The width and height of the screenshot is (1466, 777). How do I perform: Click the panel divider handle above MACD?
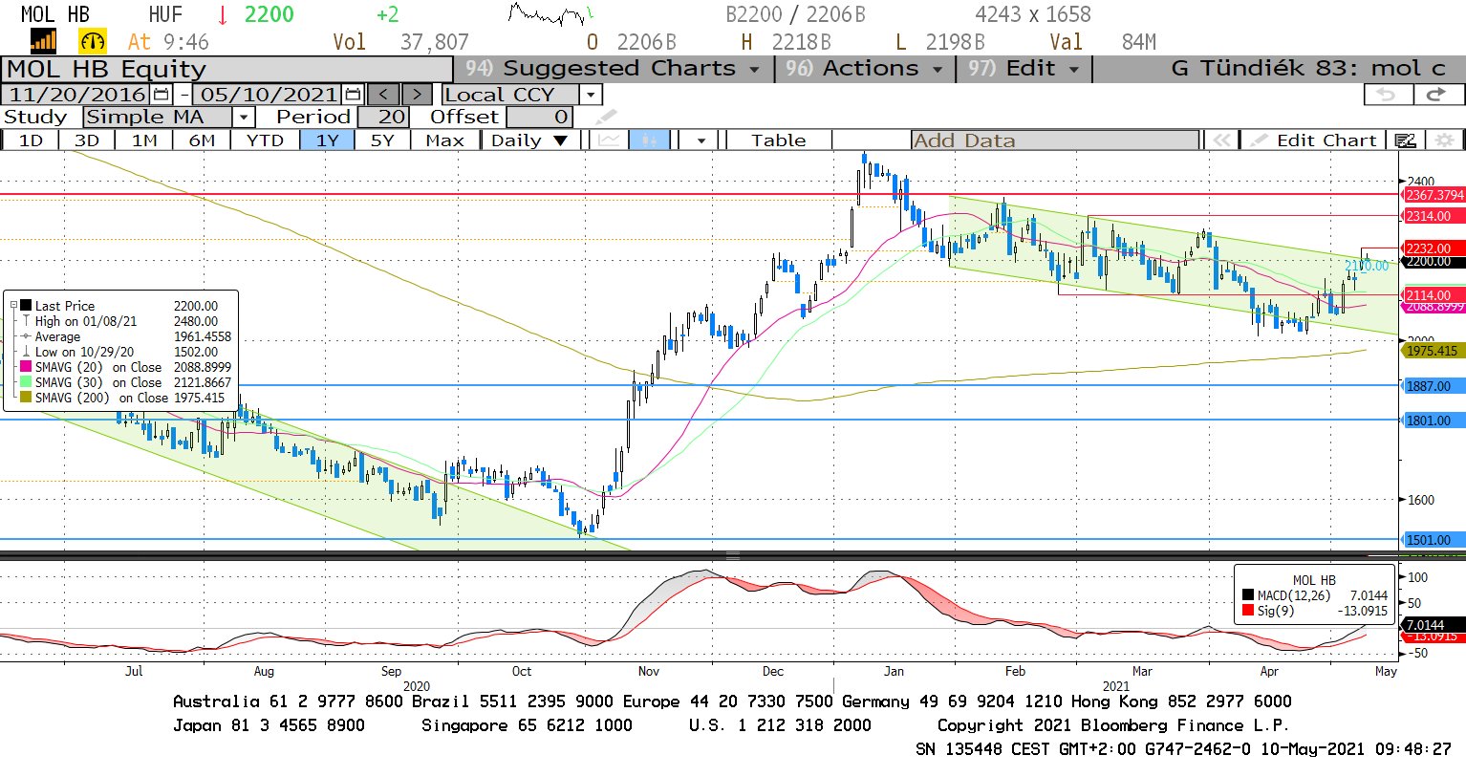[x=733, y=555]
